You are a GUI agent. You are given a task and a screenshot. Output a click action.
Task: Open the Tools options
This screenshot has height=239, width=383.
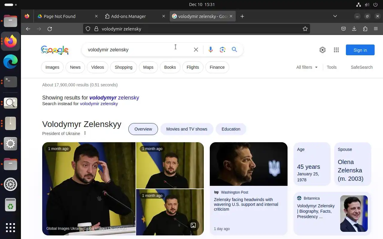click(x=332, y=67)
